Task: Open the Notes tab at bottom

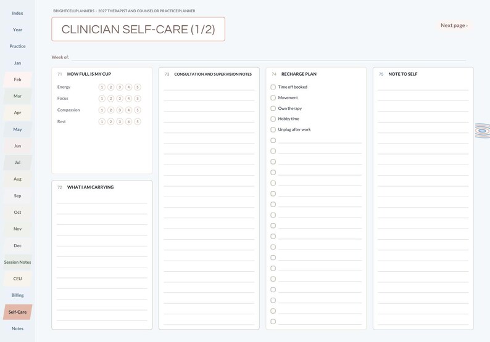Action: pos(17,328)
